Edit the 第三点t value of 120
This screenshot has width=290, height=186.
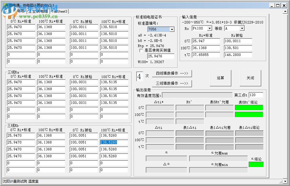256,95
